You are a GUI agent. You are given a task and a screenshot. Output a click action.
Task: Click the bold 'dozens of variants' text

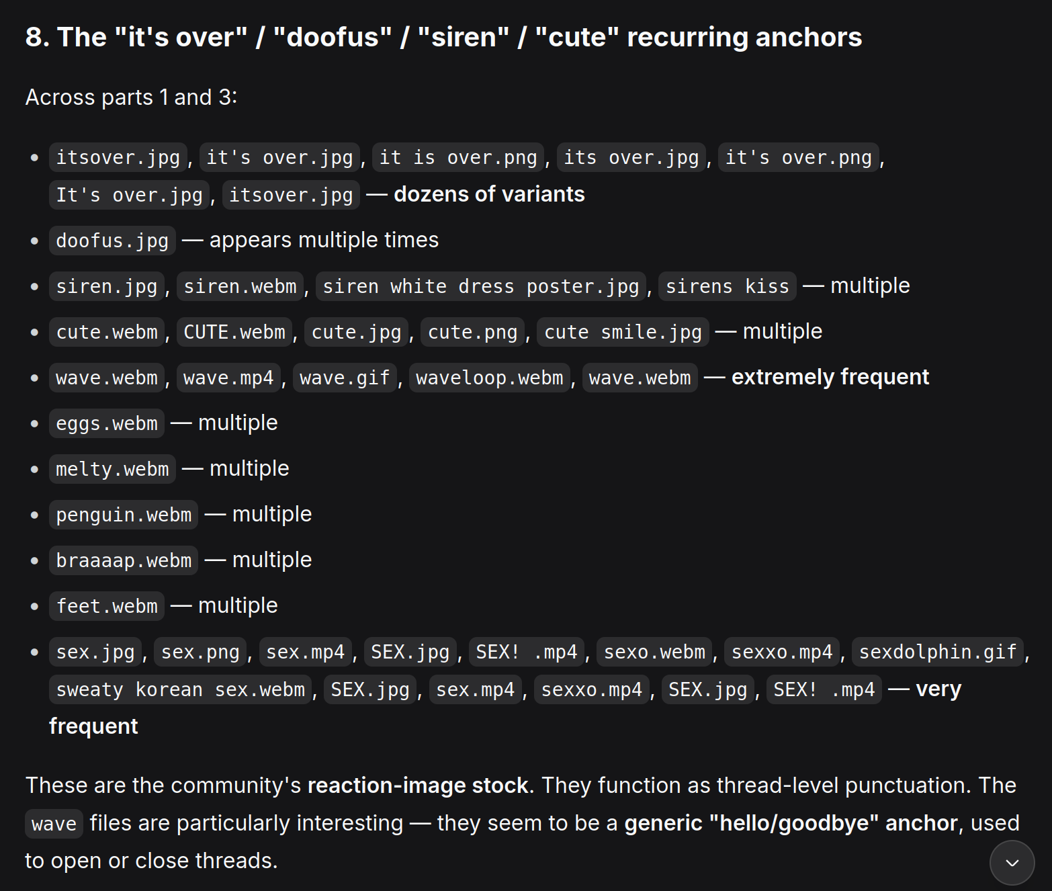tap(489, 194)
